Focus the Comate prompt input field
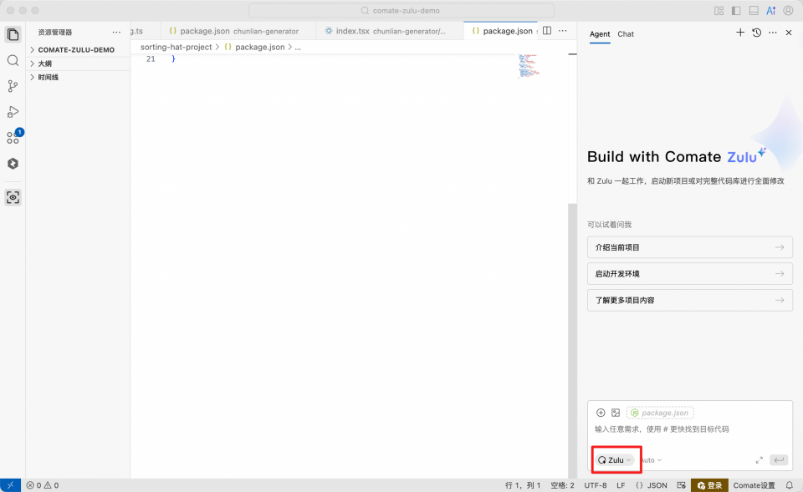The image size is (803, 492). tap(690, 429)
